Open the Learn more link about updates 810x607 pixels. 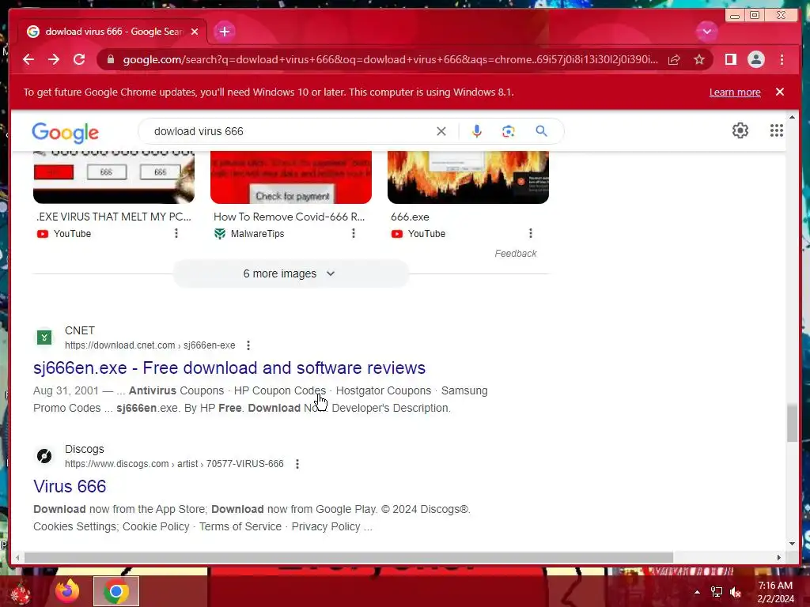click(x=735, y=92)
